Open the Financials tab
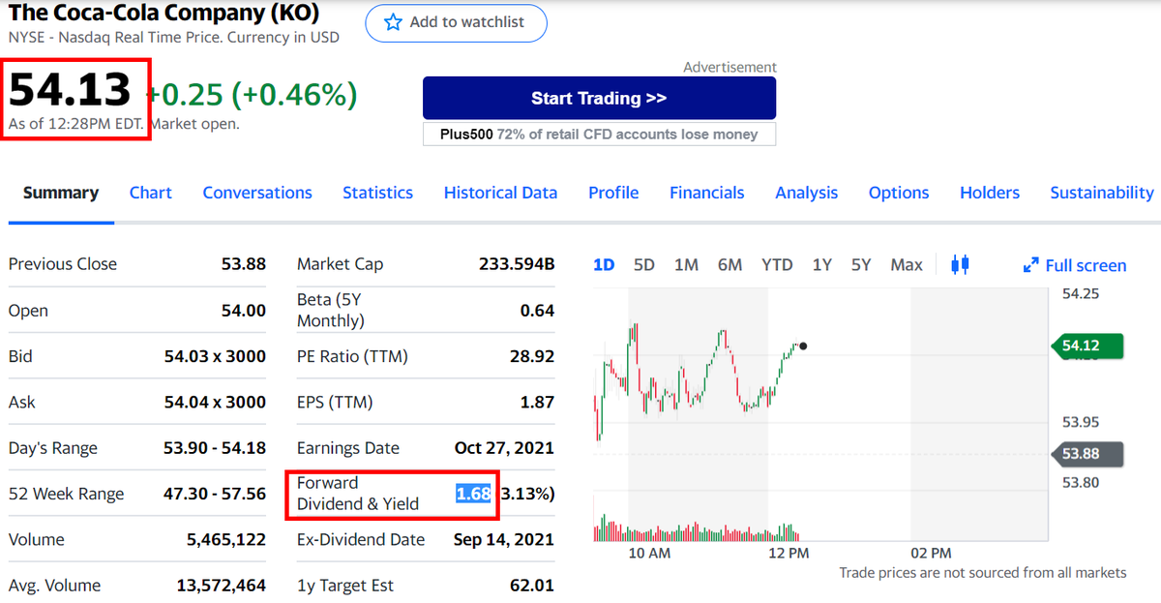This screenshot has height=603, width=1161. [707, 193]
